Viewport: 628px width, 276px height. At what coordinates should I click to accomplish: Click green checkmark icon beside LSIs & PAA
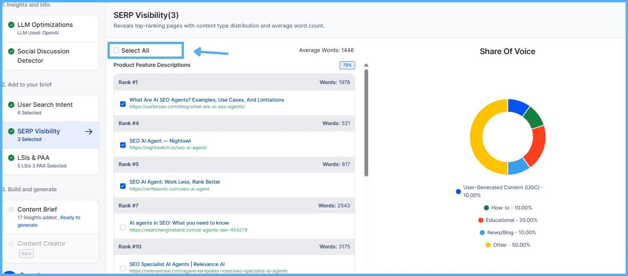pos(11,158)
